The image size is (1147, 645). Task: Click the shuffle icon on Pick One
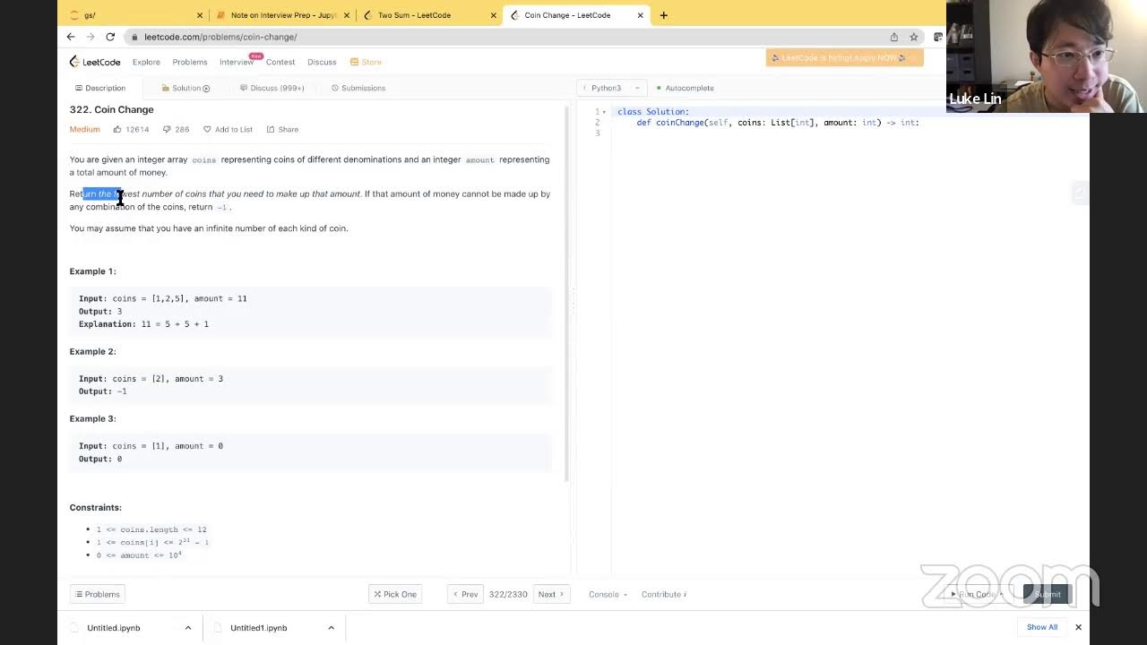click(377, 594)
